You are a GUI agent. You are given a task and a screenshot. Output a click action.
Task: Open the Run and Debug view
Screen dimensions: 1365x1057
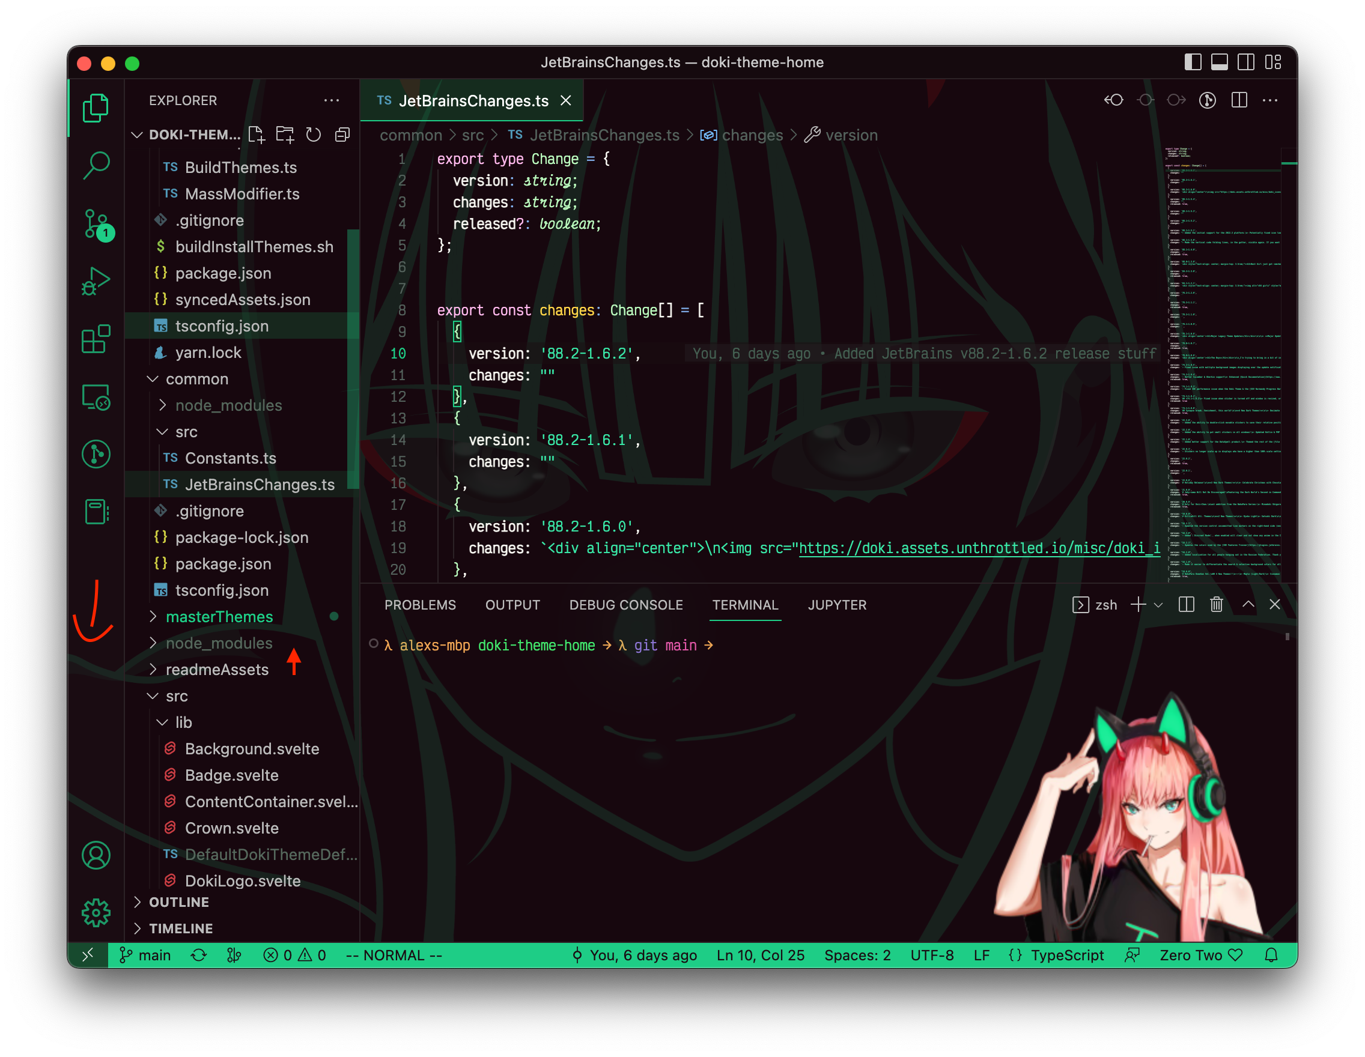coord(96,281)
